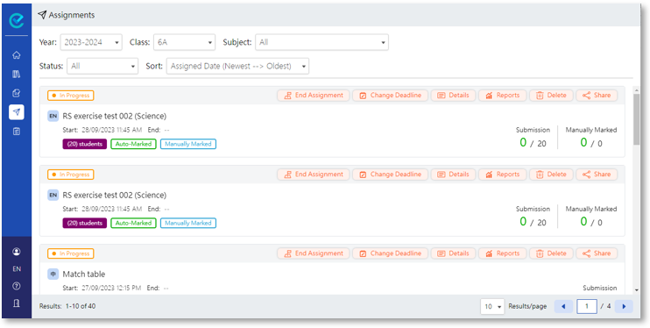This screenshot has width=650, height=328.
Task: Click End Assignment on the first assignment
Action: (314, 96)
